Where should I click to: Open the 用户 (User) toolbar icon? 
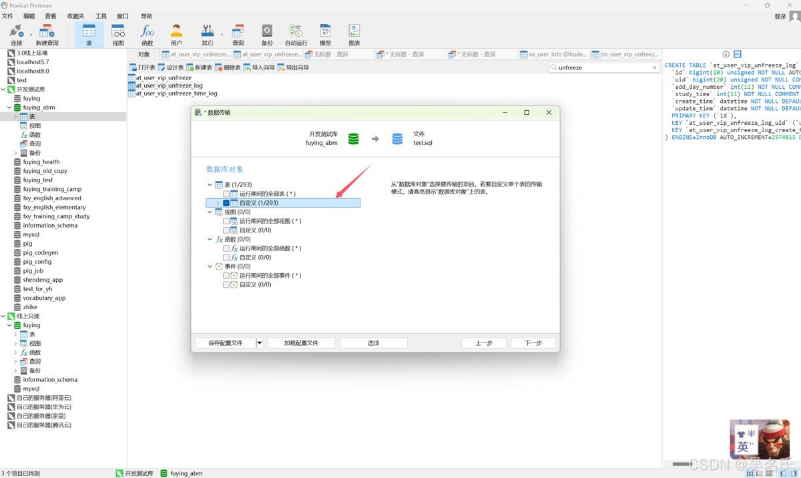click(x=176, y=35)
